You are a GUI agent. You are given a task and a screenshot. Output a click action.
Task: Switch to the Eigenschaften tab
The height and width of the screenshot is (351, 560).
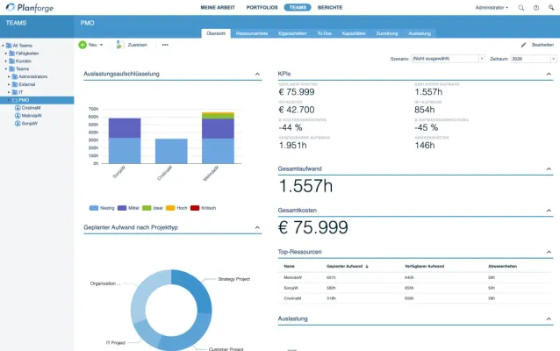click(292, 33)
